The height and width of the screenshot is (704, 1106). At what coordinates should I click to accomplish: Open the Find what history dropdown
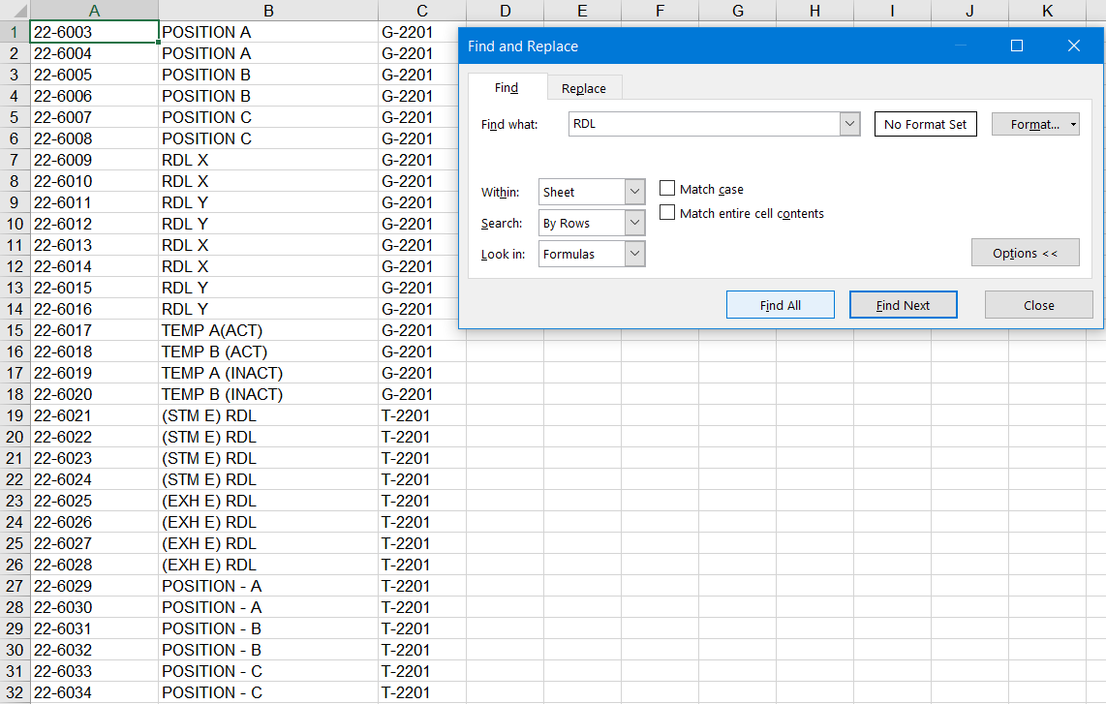click(x=849, y=124)
